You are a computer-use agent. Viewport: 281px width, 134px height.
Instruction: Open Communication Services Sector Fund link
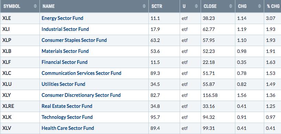coord(81,73)
